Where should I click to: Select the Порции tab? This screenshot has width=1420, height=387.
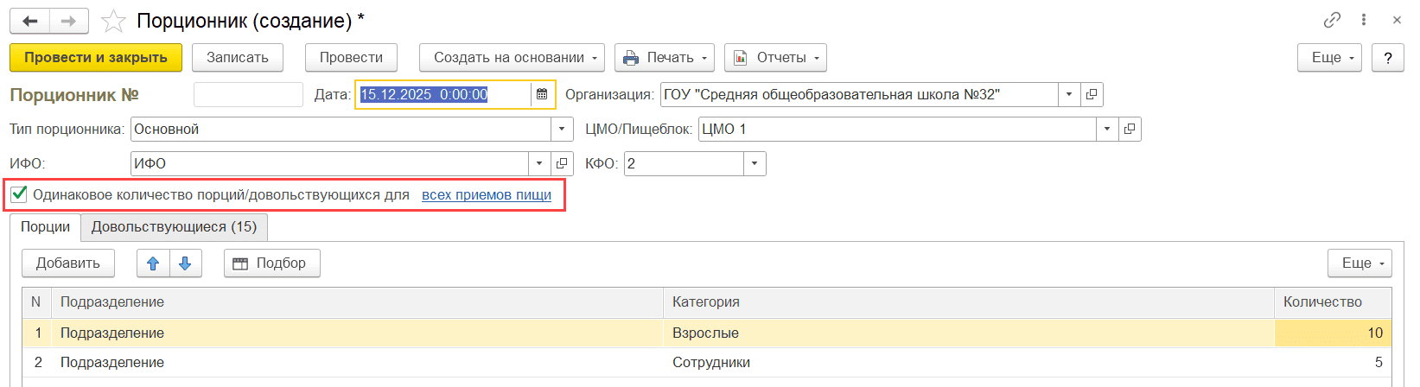click(x=45, y=227)
